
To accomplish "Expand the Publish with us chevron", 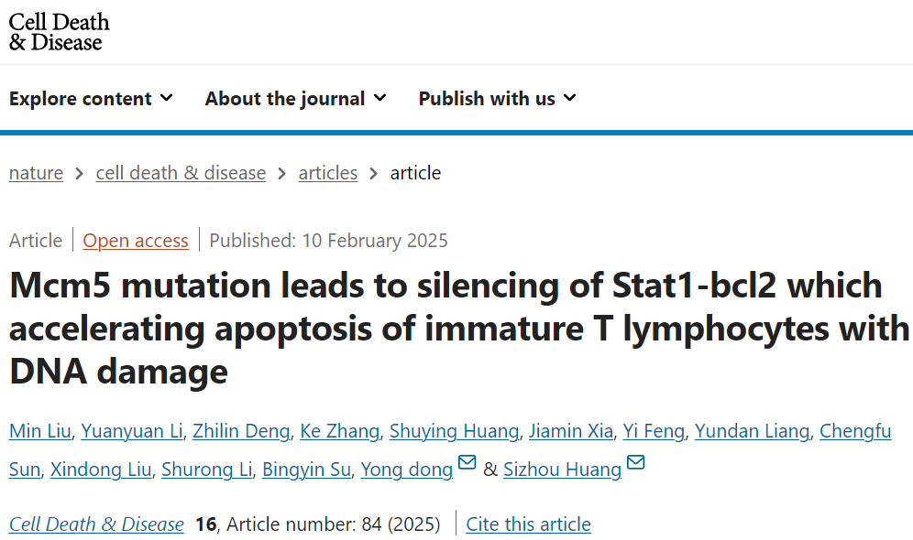I will pos(570,98).
